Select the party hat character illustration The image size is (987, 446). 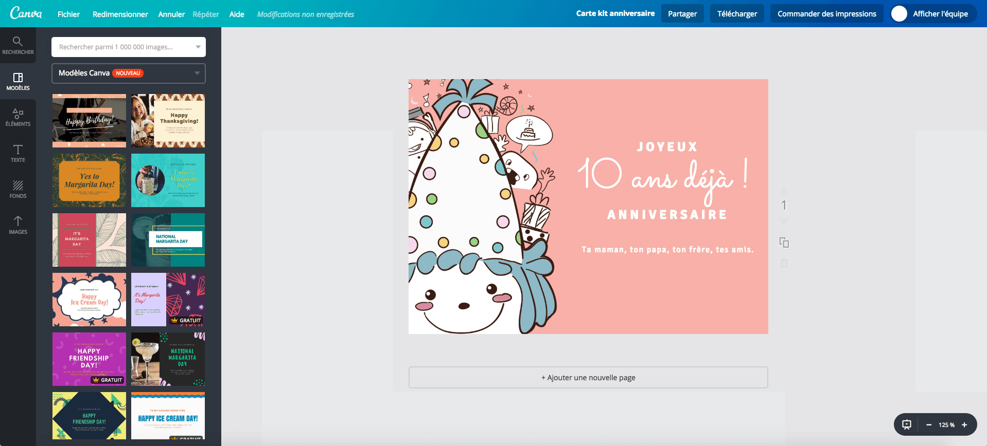pyautogui.click(x=483, y=207)
